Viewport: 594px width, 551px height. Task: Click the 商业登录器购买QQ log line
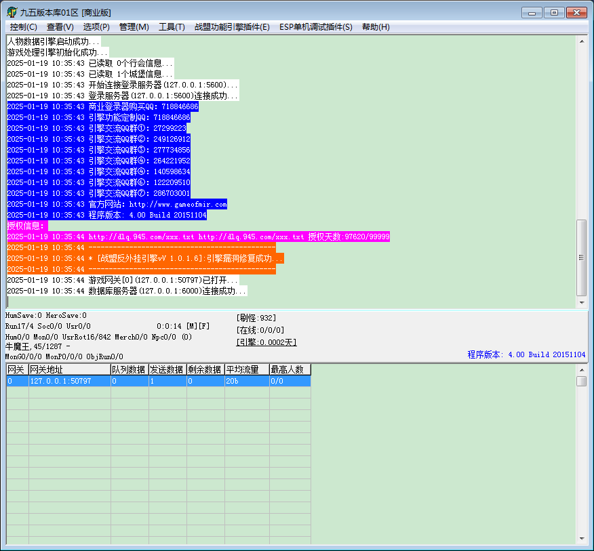coord(103,107)
